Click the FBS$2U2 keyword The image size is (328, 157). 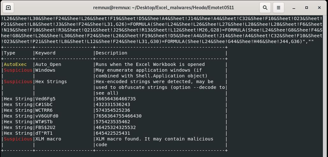[x=45, y=127]
